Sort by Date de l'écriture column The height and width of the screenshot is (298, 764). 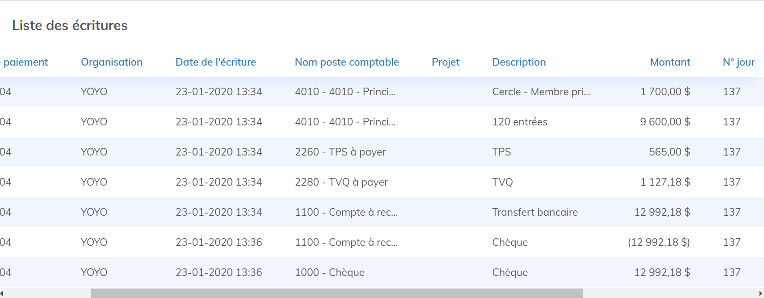(216, 62)
